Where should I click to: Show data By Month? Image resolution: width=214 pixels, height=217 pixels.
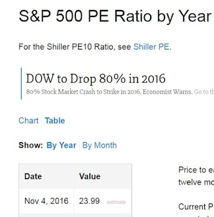[100, 145]
